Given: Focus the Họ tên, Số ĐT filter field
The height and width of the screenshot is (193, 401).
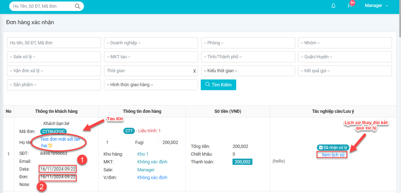Looking at the screenshot, I should (x=54, y=43).
